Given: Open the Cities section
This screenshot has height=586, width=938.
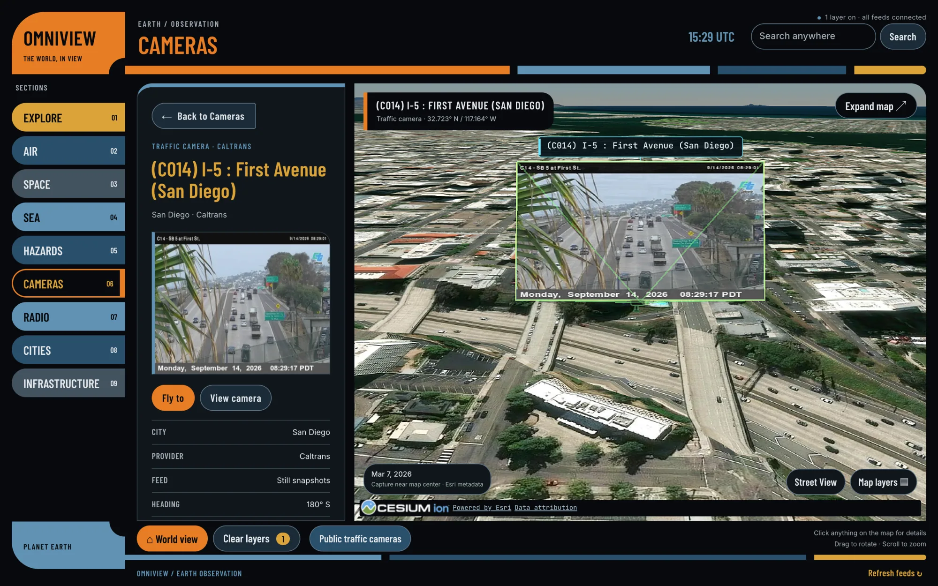Looking at the screenshot, I should pos(68,350).
